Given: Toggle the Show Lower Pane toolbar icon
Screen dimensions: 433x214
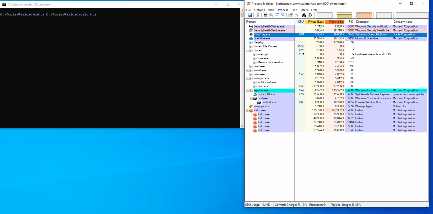Looking at the screenshot, I should click(277, 15).
